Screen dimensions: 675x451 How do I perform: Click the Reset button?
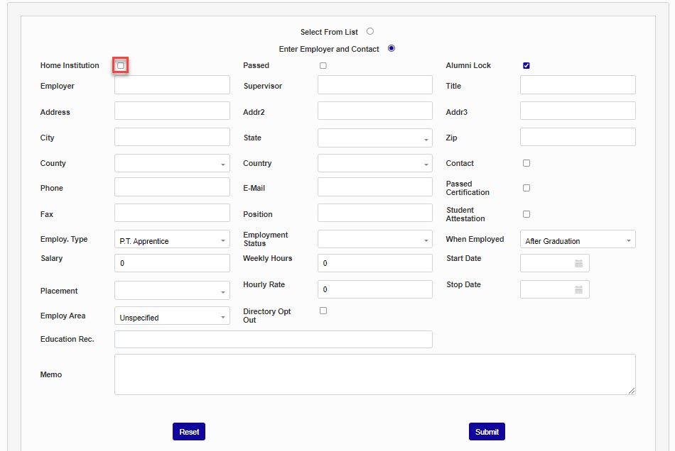[189, 432]
